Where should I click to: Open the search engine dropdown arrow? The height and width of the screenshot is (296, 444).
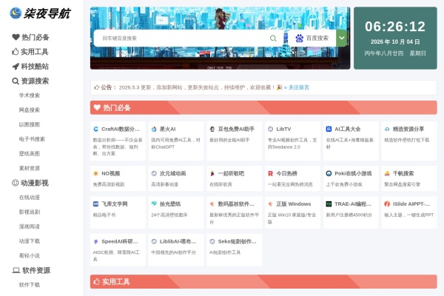click(342, 38)
